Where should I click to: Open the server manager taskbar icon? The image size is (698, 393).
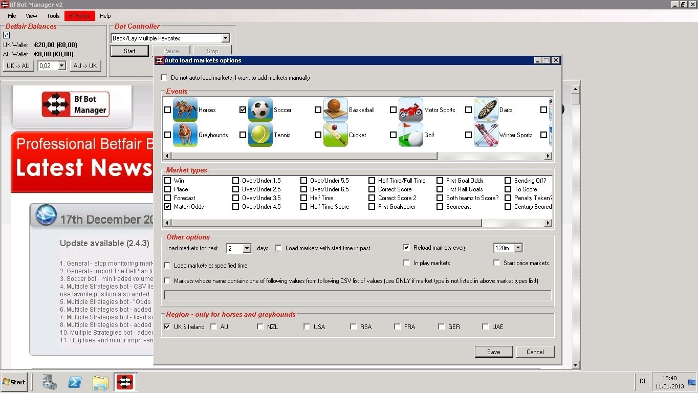tap(50, 382)
